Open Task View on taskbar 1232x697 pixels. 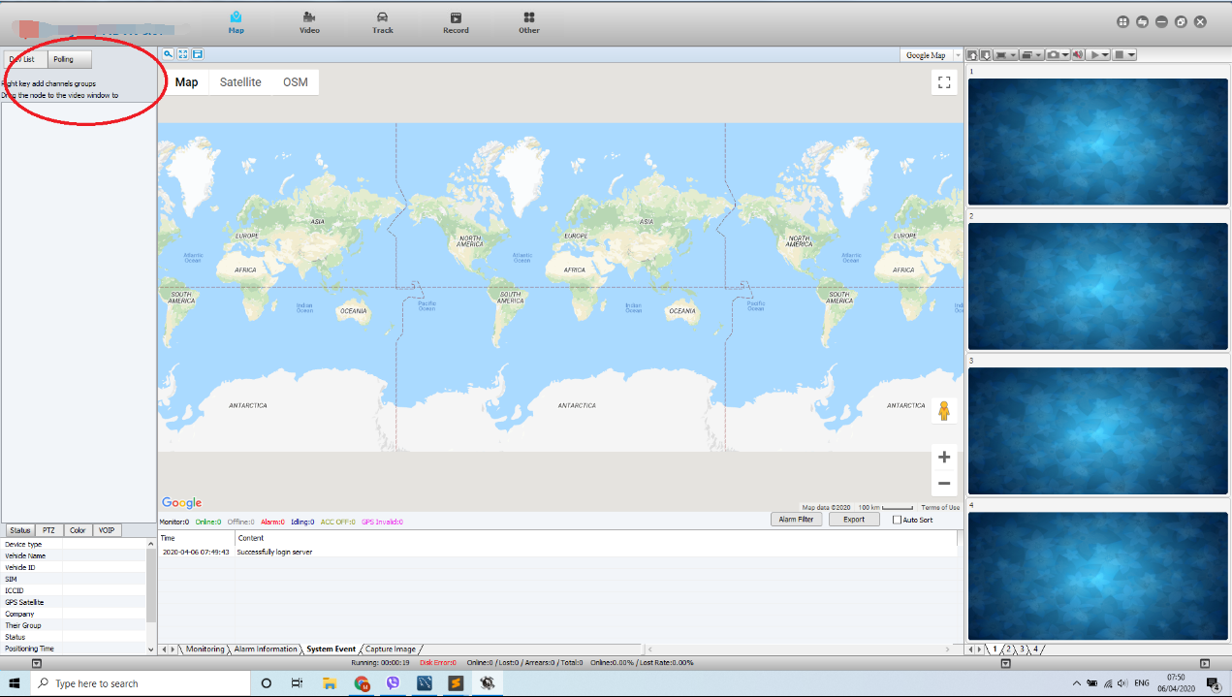coord(298,683)
